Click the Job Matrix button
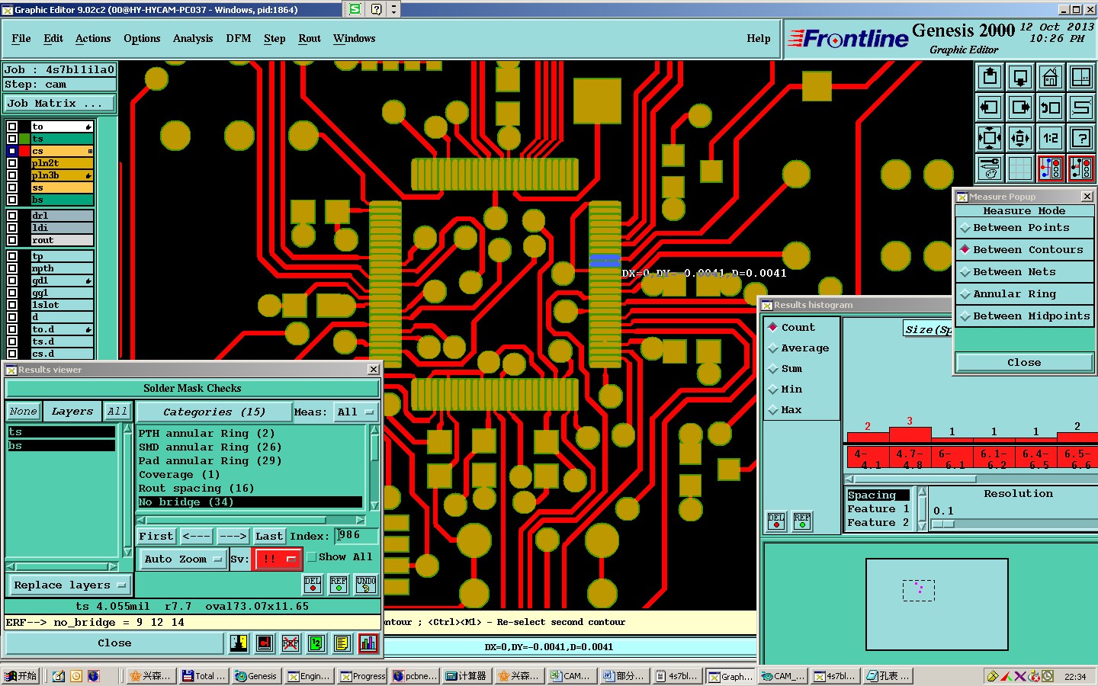The width and height of the screenshot is (1098, 686). [59, 104]
